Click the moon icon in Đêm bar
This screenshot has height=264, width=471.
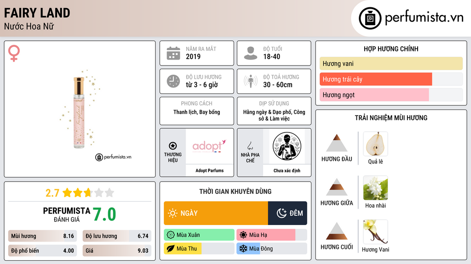click(281, 213)
